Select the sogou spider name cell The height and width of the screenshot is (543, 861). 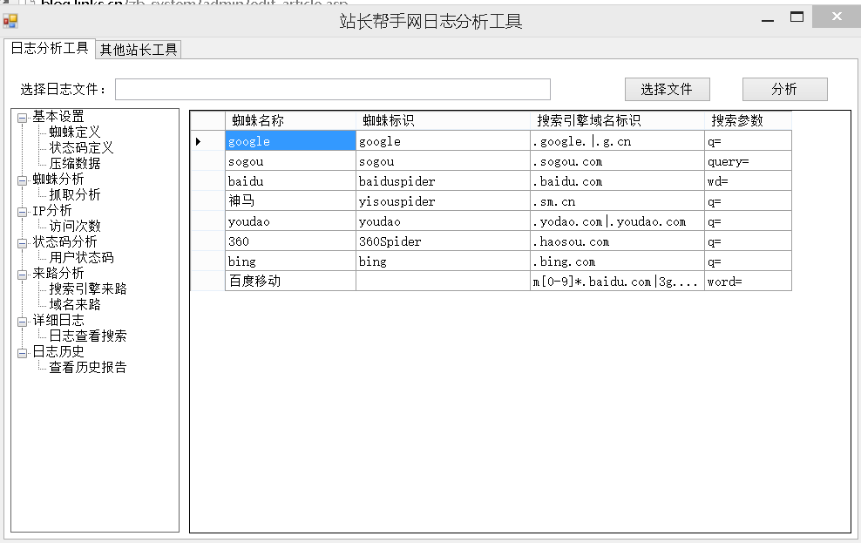pos(290,161)
